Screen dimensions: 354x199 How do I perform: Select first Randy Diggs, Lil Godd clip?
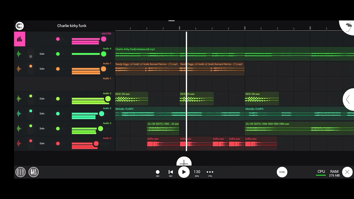tap(147, 69)
